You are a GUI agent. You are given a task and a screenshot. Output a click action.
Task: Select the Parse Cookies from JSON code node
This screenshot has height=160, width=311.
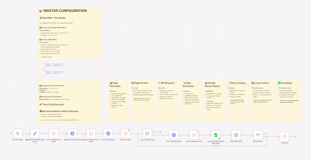coord(53,133)
